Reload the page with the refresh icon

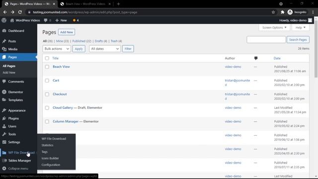20,12
